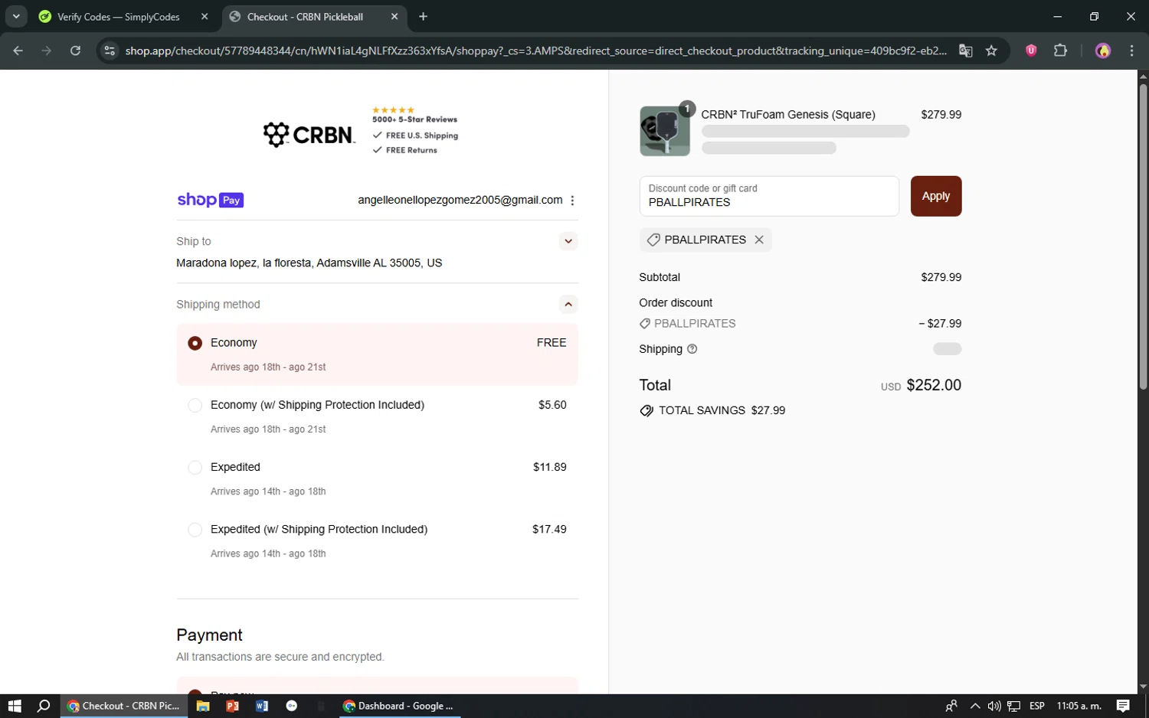Open the Extensions puzzle icon
The image size is (1149, 718).
[1060, 51]
